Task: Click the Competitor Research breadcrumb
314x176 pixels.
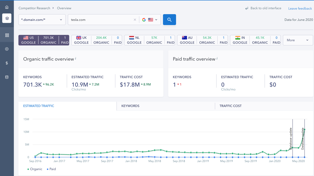Action: point(34,8)
